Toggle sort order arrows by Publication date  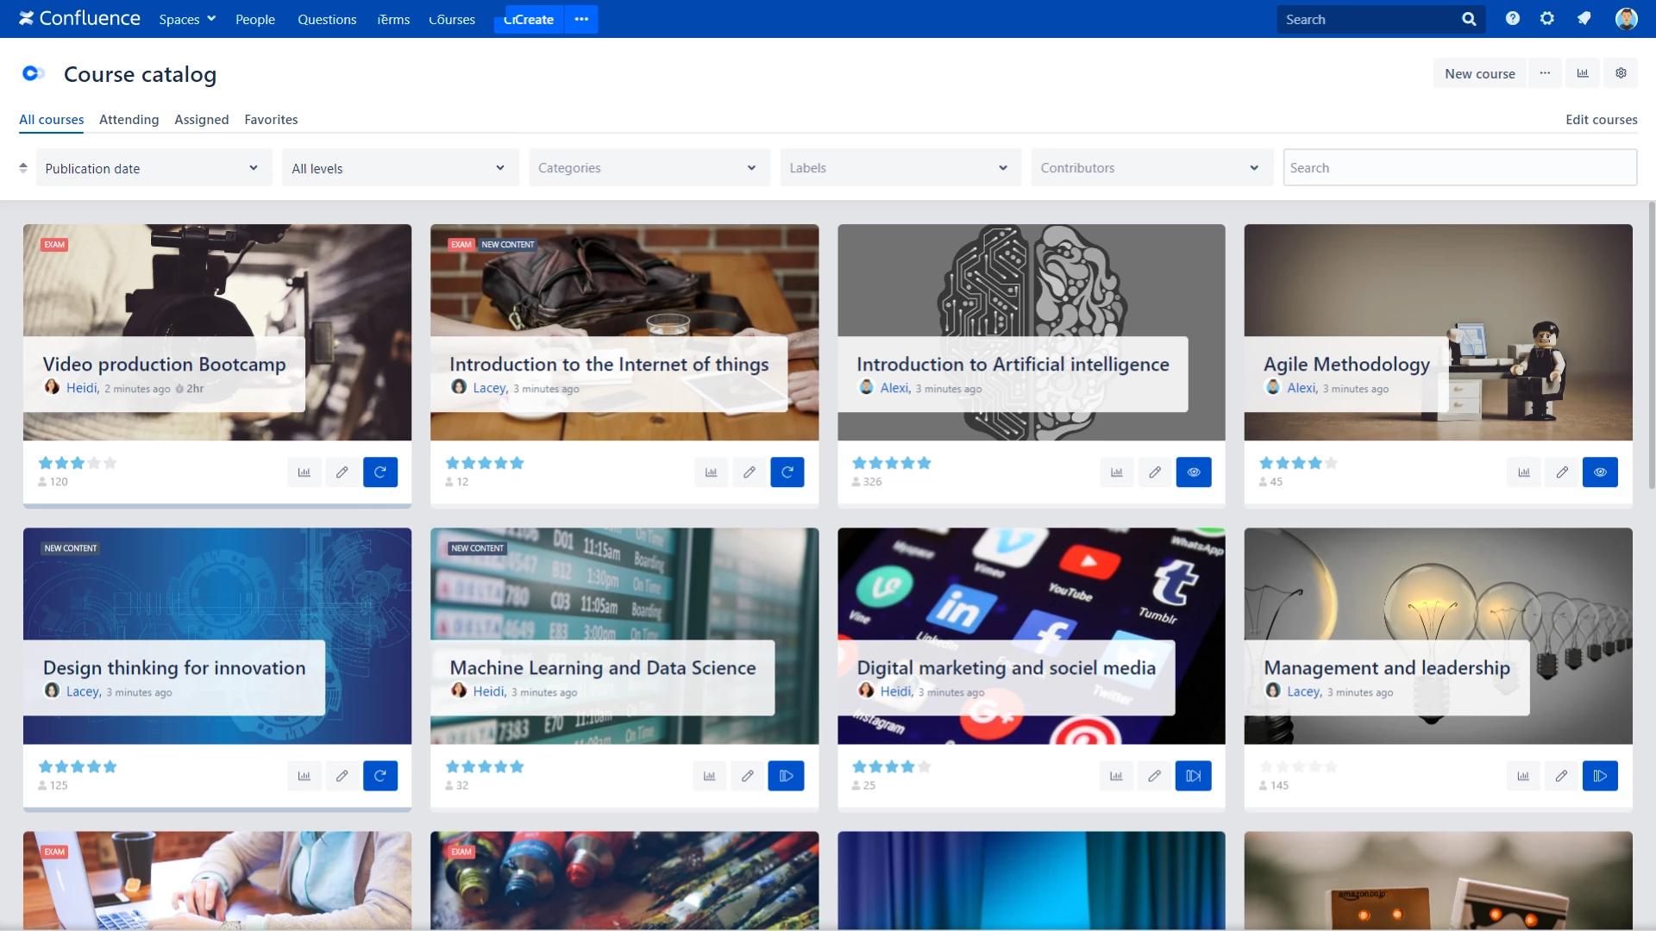tap(23, 168)
